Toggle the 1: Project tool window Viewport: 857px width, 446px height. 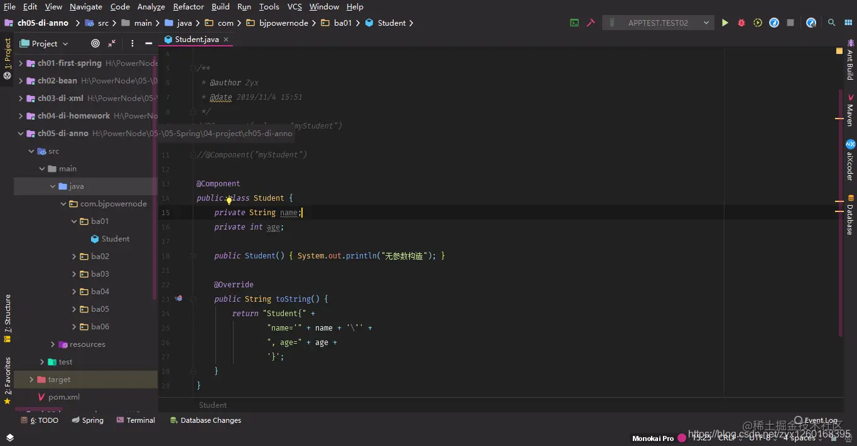point(8,58)
